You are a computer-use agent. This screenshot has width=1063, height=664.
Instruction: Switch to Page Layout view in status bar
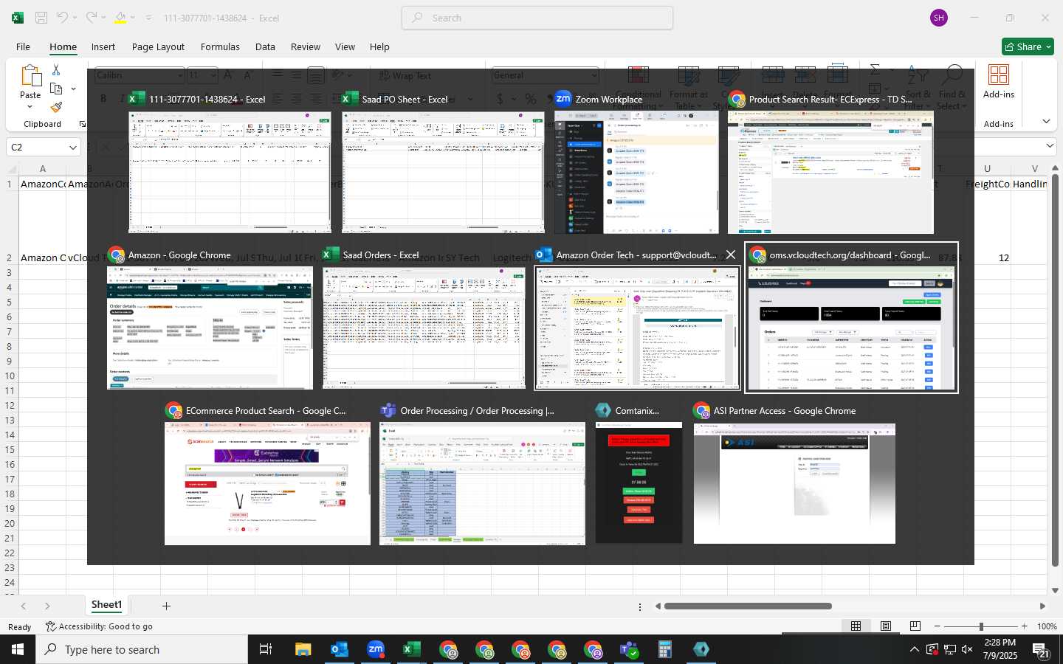click(x=885, y=626)
